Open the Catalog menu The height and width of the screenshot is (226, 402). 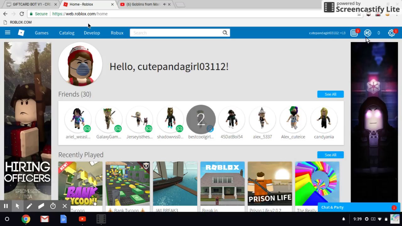(x=67, y=33)
